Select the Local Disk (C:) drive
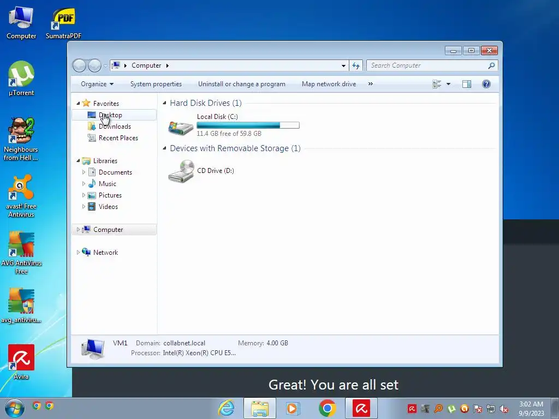This screenshot has width=559, height=419. tap(234, 126)
